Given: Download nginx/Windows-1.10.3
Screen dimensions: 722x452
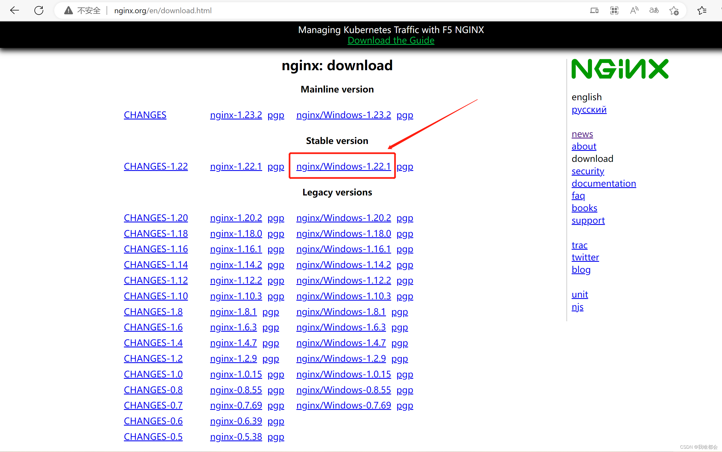Looking at the screenshot, I should (x=343, y=296).
